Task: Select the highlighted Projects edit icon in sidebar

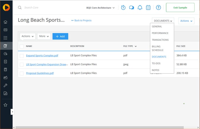Action: pyautogui.click(x=5, y=46)
